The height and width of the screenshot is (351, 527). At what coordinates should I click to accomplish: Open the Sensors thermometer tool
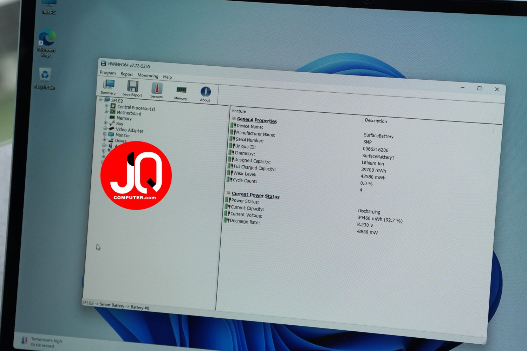tap(157, 90)
